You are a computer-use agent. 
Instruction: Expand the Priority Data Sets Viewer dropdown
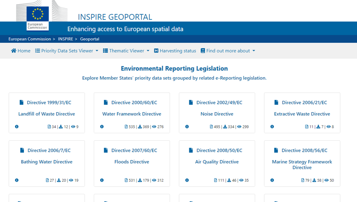click(67, 51)
